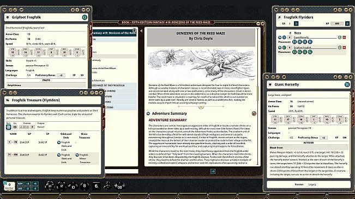Image resolution: width=355 pixels, height=199 pixels.
Task: Toggle the -5 modifier button
Action: point(35,188)
